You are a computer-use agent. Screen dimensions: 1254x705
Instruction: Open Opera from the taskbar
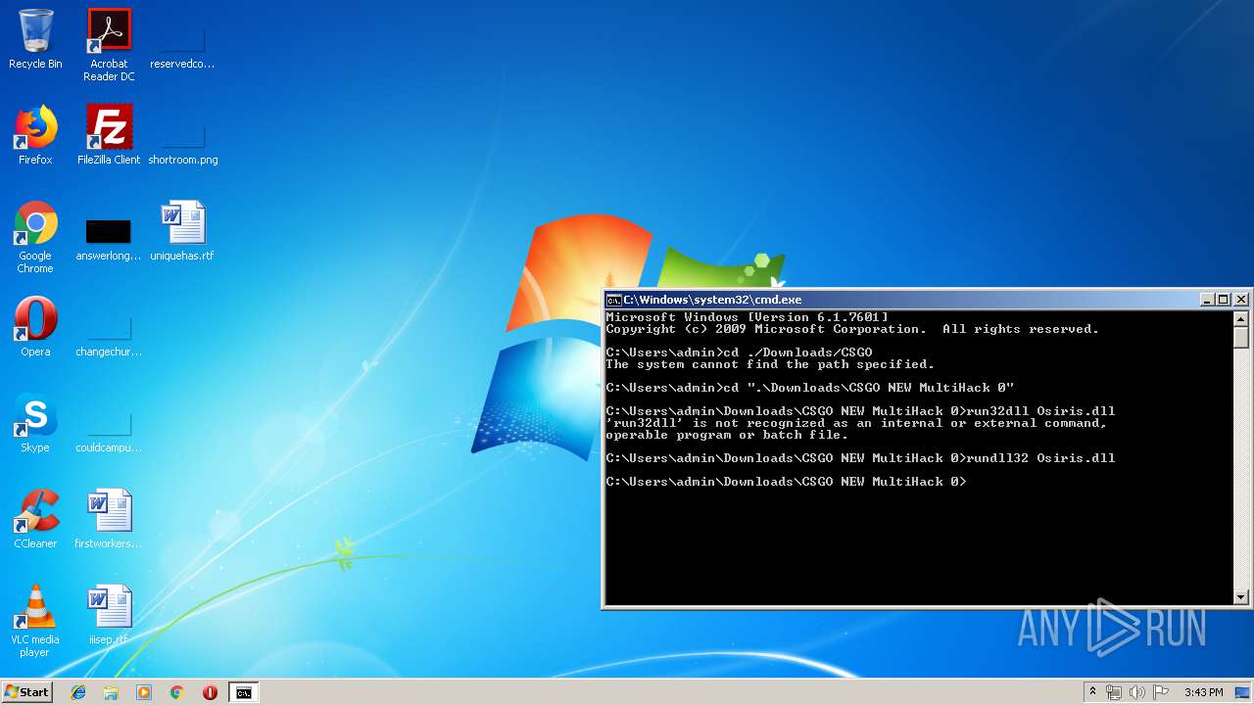210,692
